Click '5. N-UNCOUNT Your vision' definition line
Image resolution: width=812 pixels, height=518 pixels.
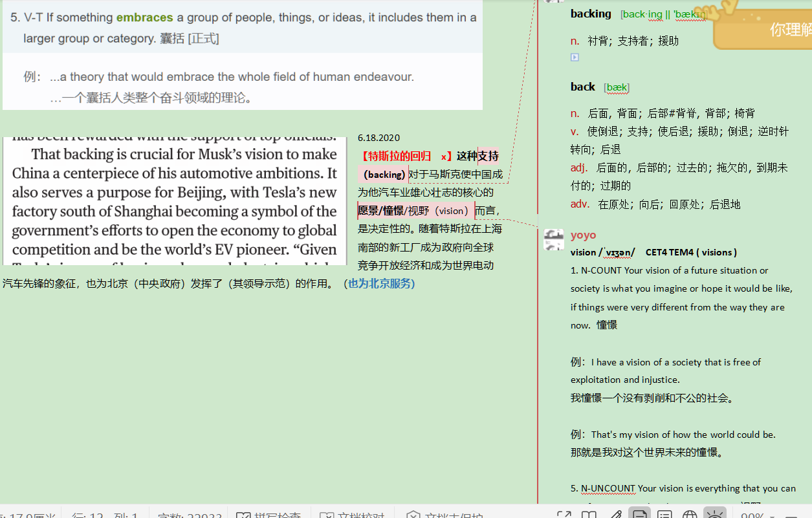click(683, 488)
